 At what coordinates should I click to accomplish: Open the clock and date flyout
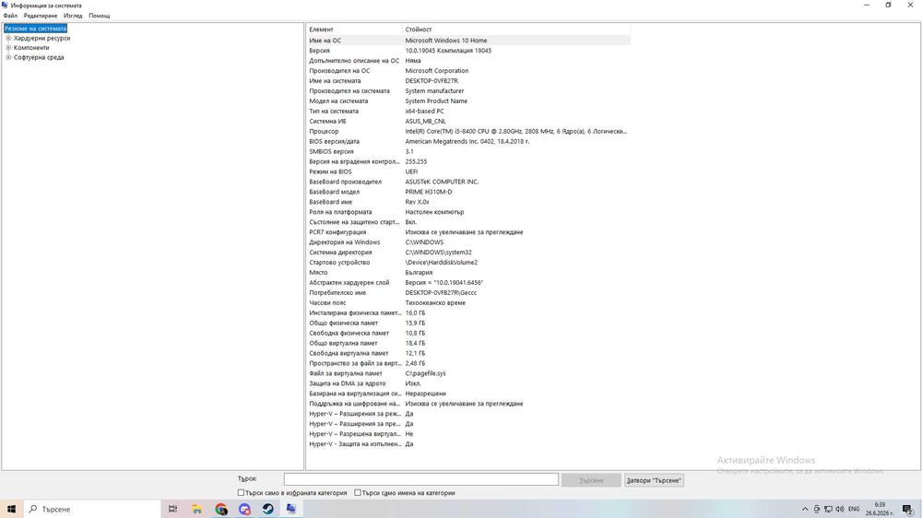(880, 509)
